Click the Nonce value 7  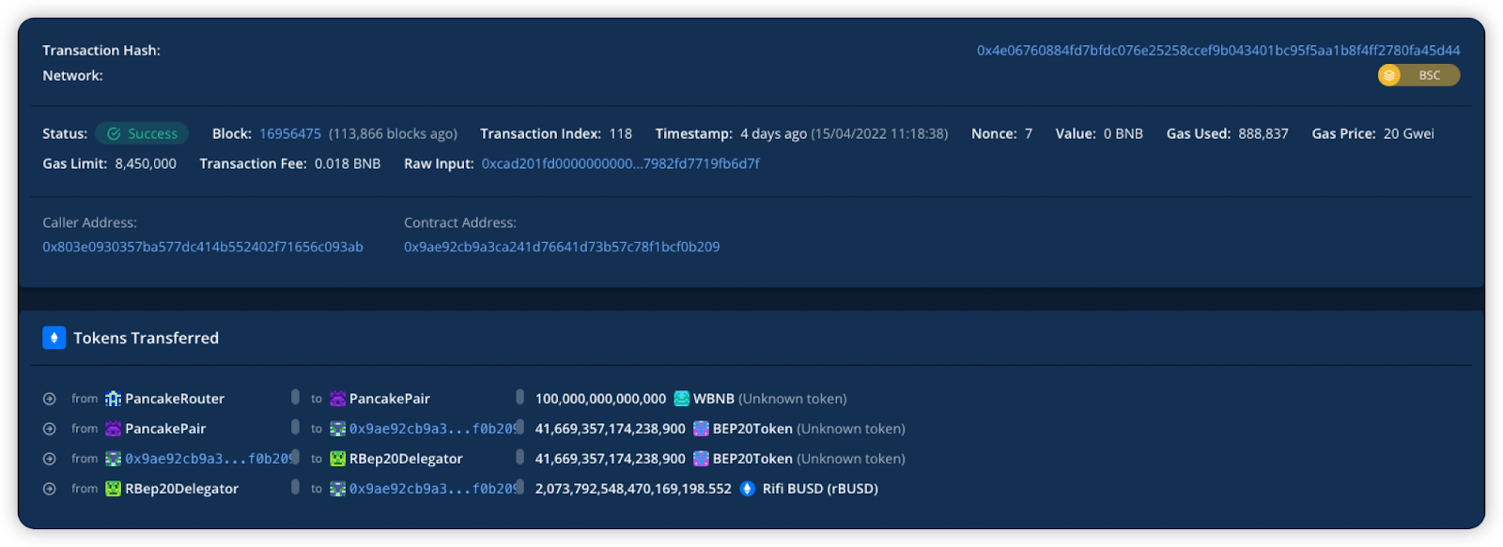tap(1029, 133)
